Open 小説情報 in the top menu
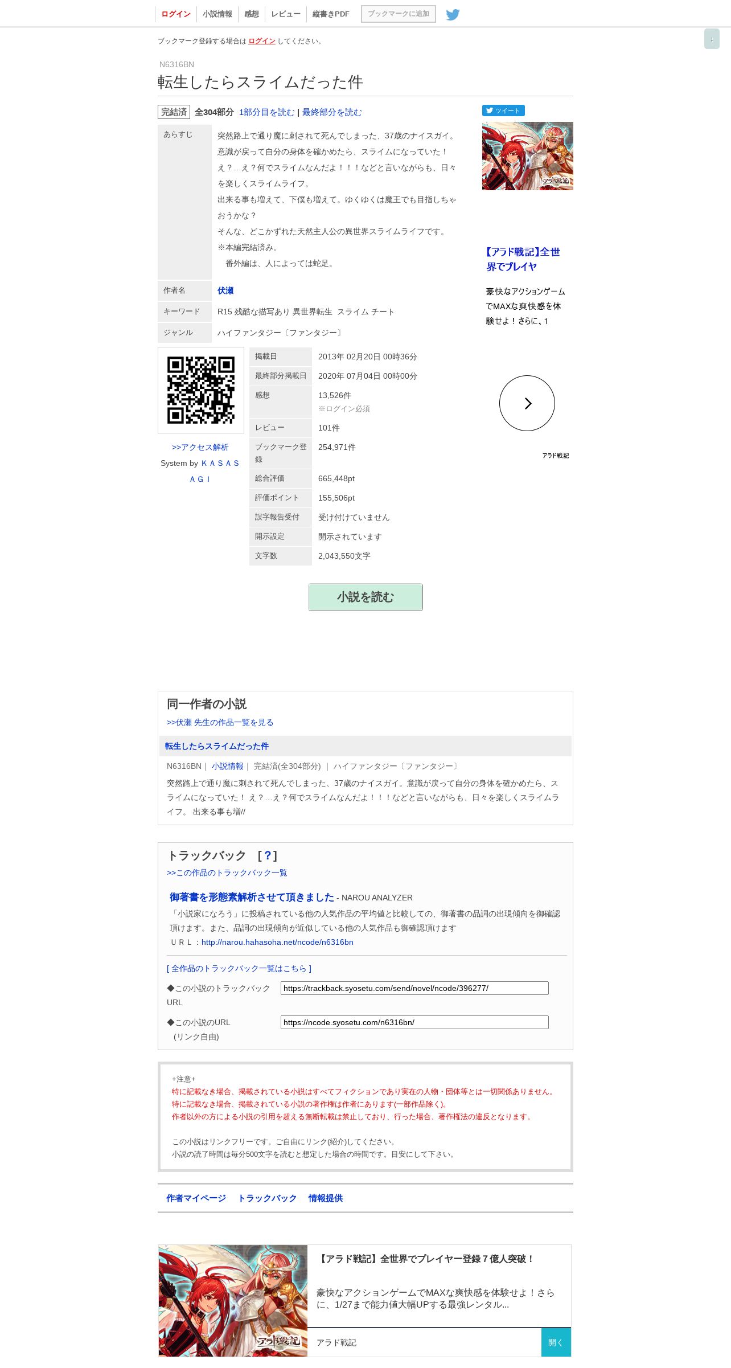731x1368 pixels. click(217, 14)
